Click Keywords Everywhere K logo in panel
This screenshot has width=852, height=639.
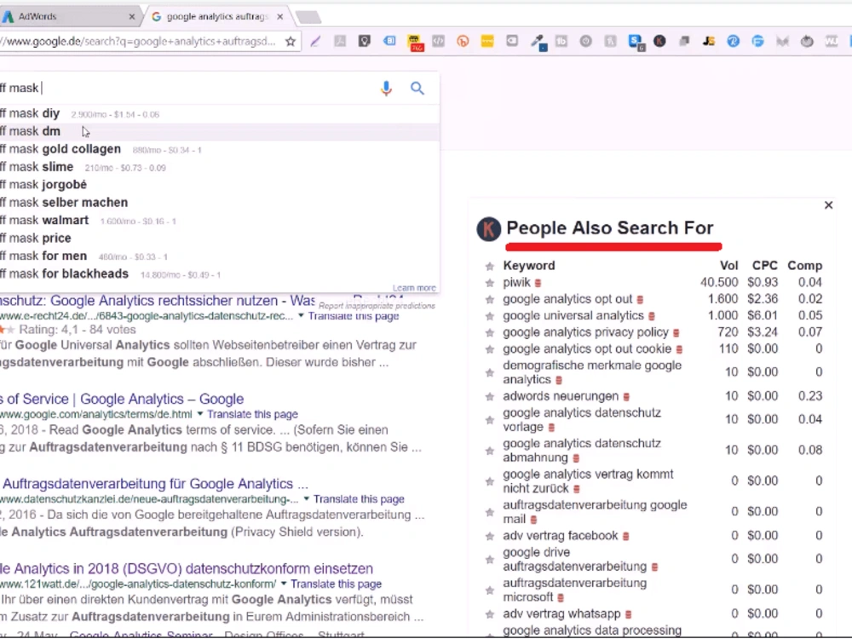[x=488, y=228]
